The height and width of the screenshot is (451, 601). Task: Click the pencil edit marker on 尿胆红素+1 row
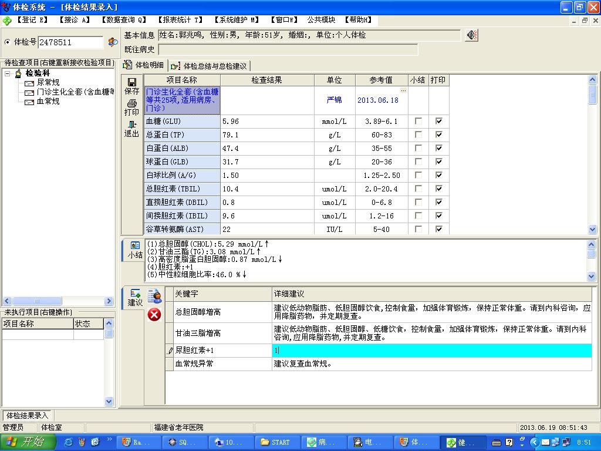[x=170, y=350]
